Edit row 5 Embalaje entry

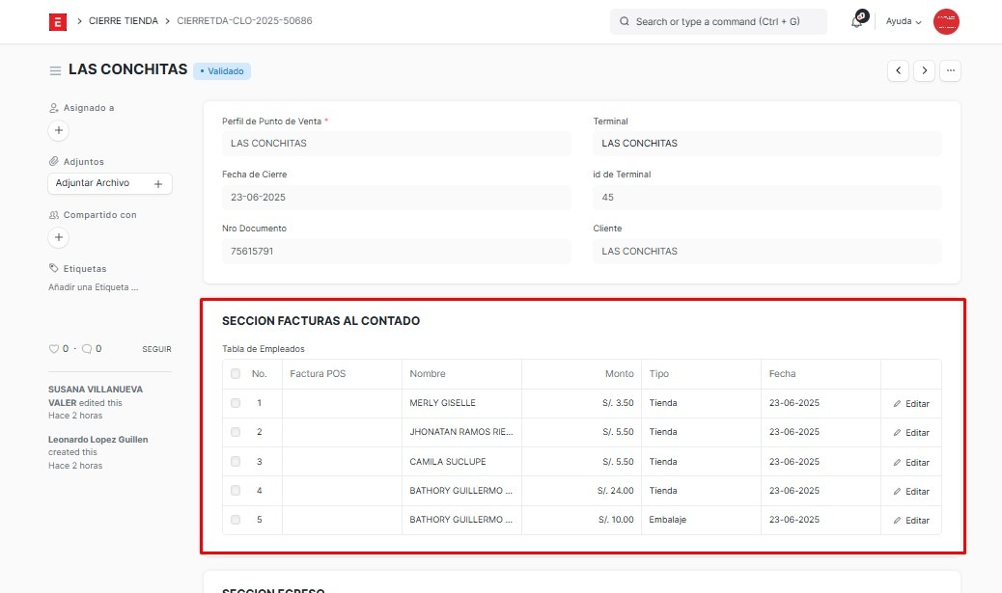tap(911, 521)
